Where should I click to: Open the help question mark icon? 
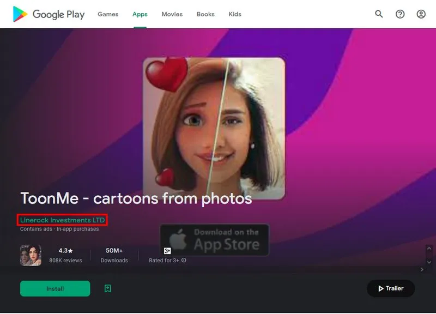[400, 14]
